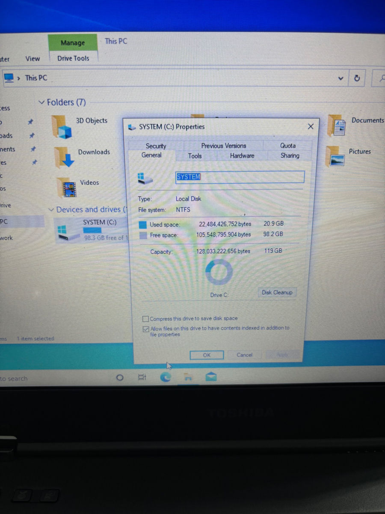This screenshot has width=385, height=514.
Task: Collapse the Devices and drives group
Action: [x=51, y=210]
